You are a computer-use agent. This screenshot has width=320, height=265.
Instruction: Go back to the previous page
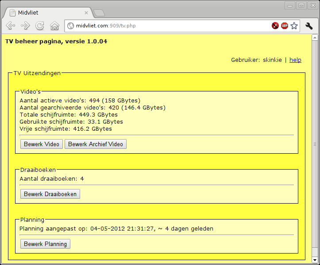(11, 26)
